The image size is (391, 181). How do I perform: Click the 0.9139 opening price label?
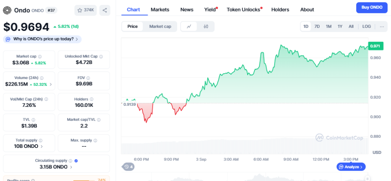point(129,104)
